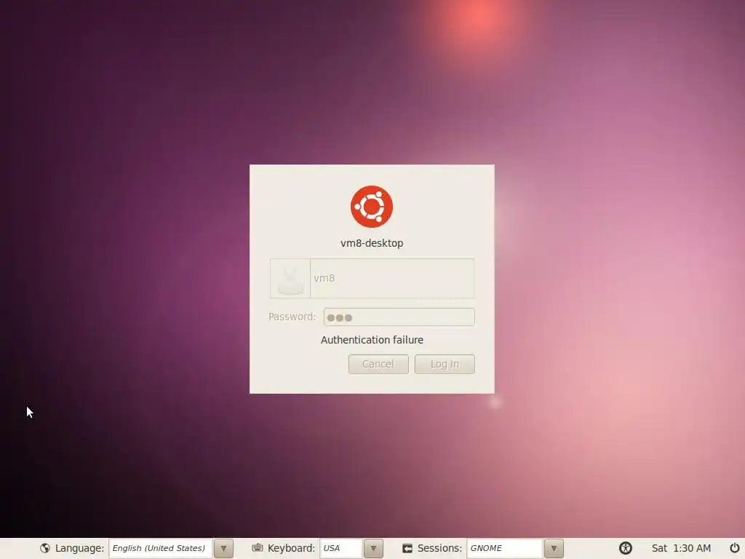The width and height of the screenshot is (745, 559).
Task: Click the Sessions icon
Action: (407, 549)
